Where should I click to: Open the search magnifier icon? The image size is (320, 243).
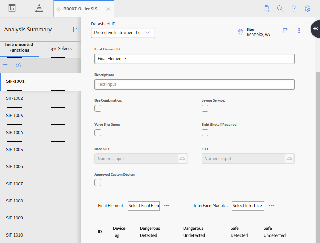pos(280,9)
